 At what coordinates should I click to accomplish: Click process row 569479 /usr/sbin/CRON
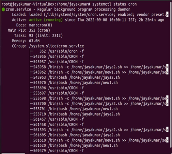click(x=58, y=151)
